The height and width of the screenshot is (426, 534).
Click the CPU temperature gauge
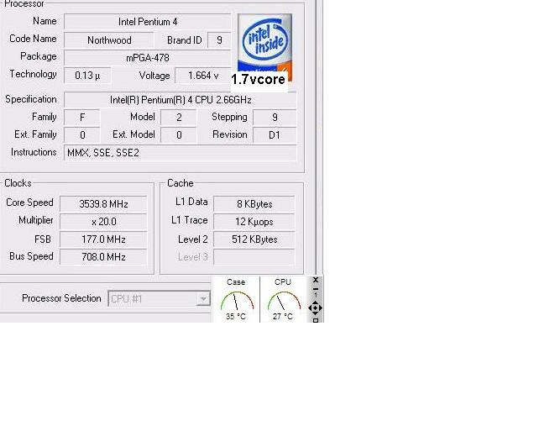click(283, 299)
